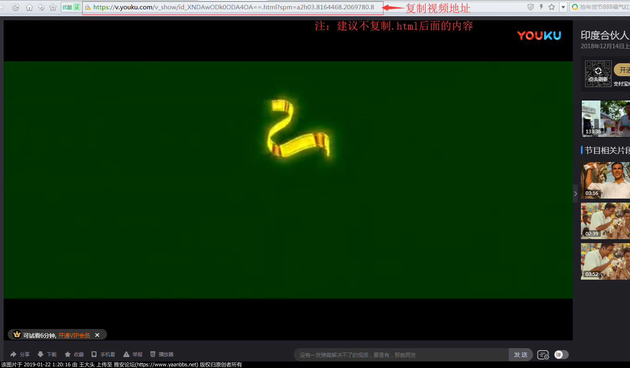Screen dimensions: 630x368
Task: Report the video with 举报
Action: coord(133,354)
